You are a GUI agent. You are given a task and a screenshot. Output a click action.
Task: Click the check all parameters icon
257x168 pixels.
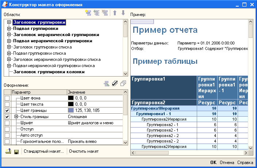pos(115,83)
